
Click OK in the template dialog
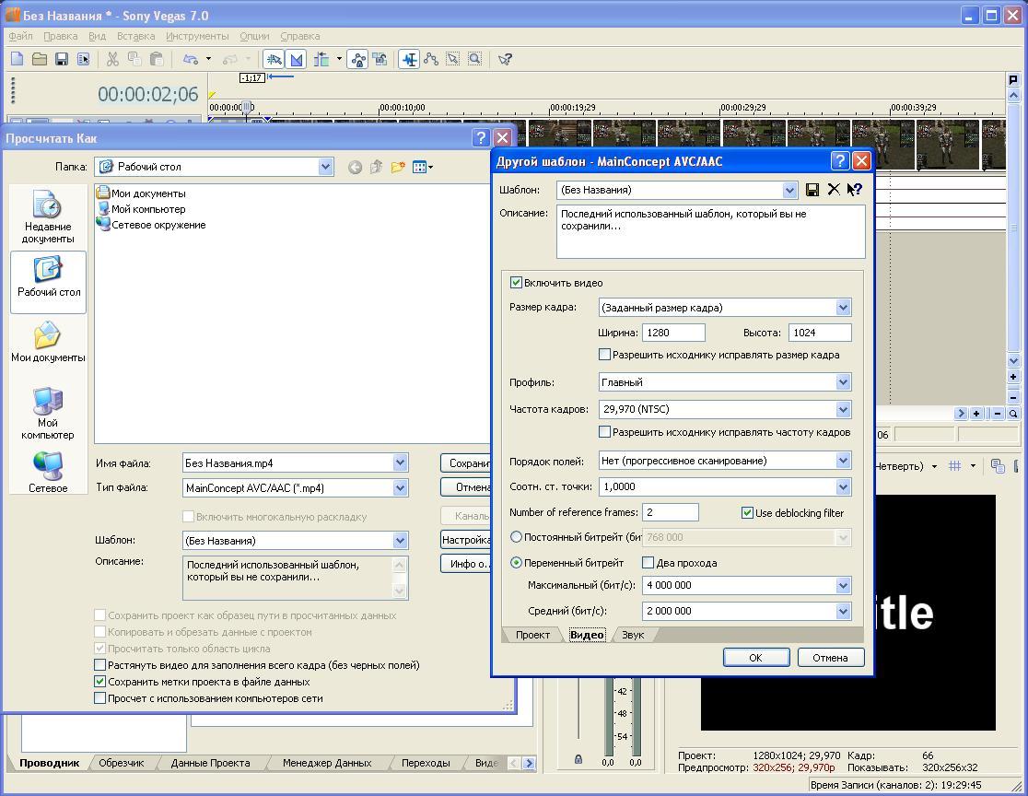click(x=756, y=658)
